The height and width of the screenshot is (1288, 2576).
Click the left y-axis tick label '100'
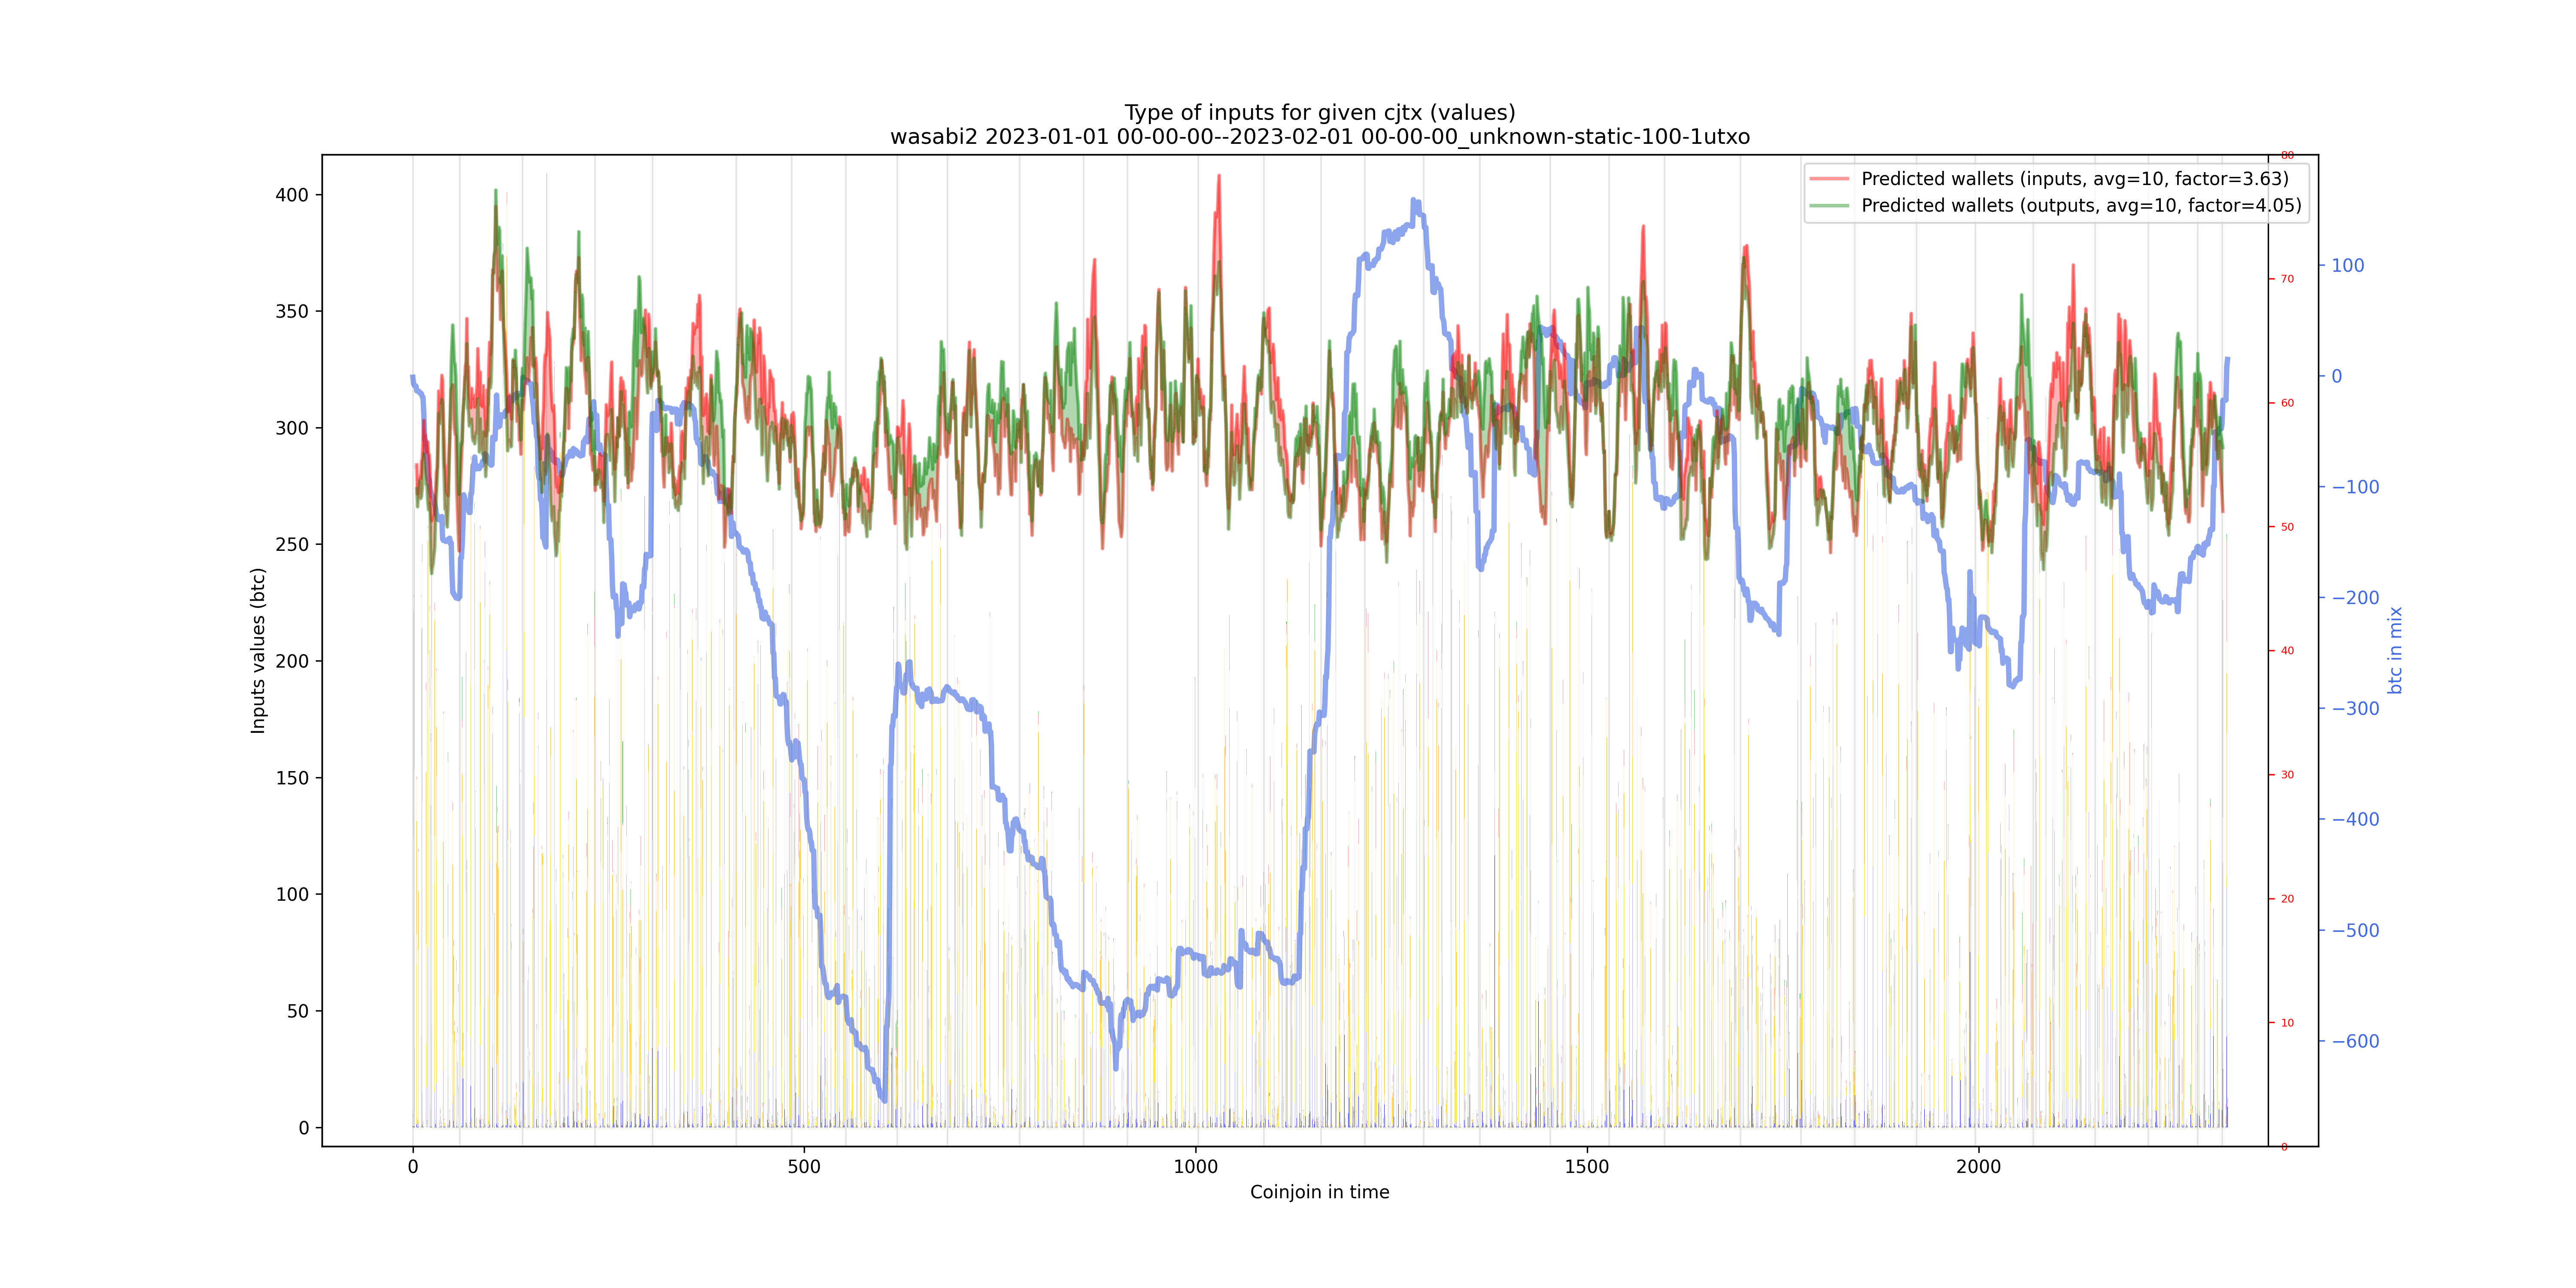click(292, 894)
